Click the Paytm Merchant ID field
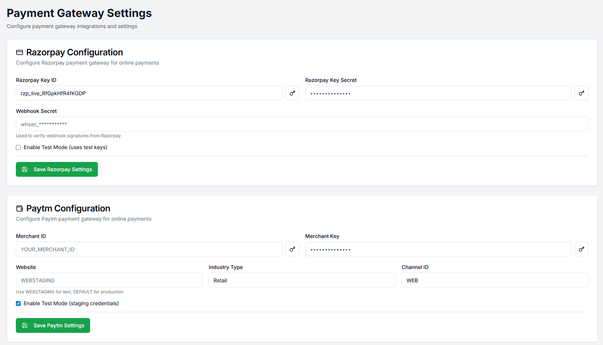The height and width of the screenshot is (345, 603). coord(149,249)
